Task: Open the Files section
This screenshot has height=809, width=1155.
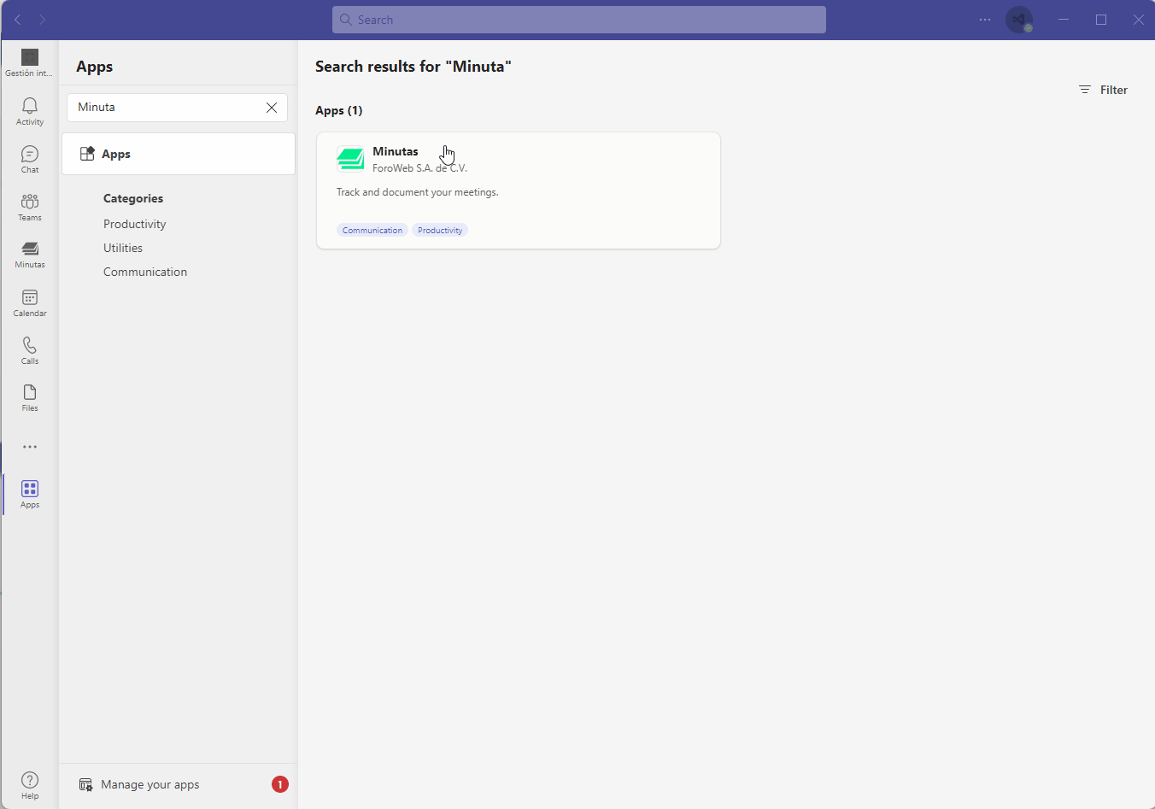Action: pos(30,398)
